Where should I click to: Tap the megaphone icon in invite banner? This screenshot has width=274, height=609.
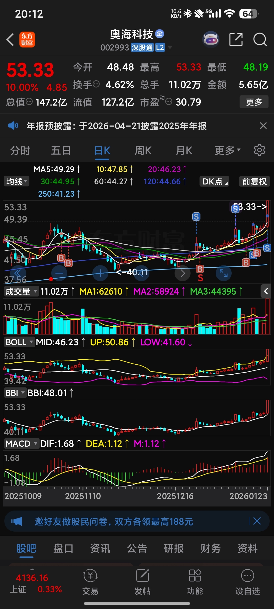click(x=17, y=521)
